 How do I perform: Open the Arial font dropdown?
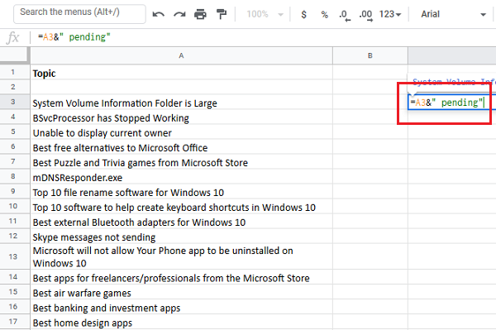453,14
